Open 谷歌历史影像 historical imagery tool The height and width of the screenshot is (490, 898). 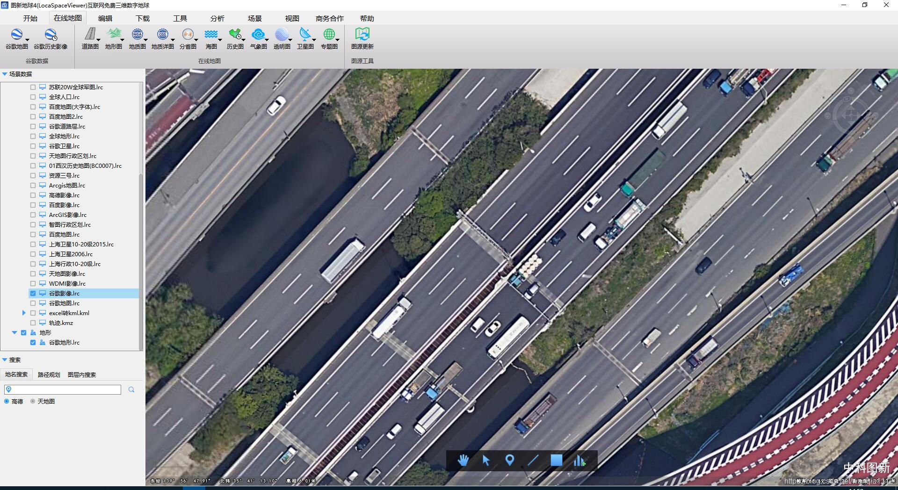coord(50,35)
